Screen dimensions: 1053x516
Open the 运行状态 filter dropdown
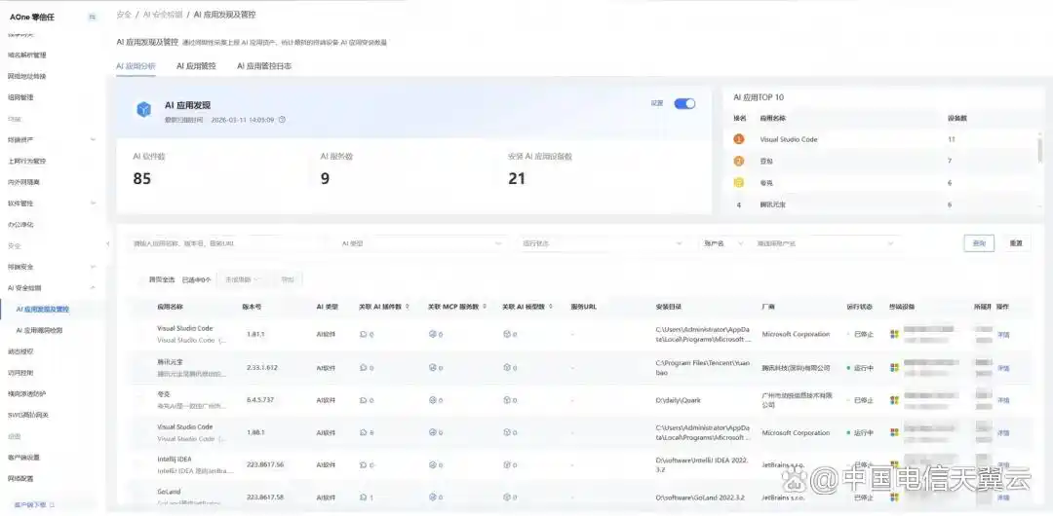[602, 243]
